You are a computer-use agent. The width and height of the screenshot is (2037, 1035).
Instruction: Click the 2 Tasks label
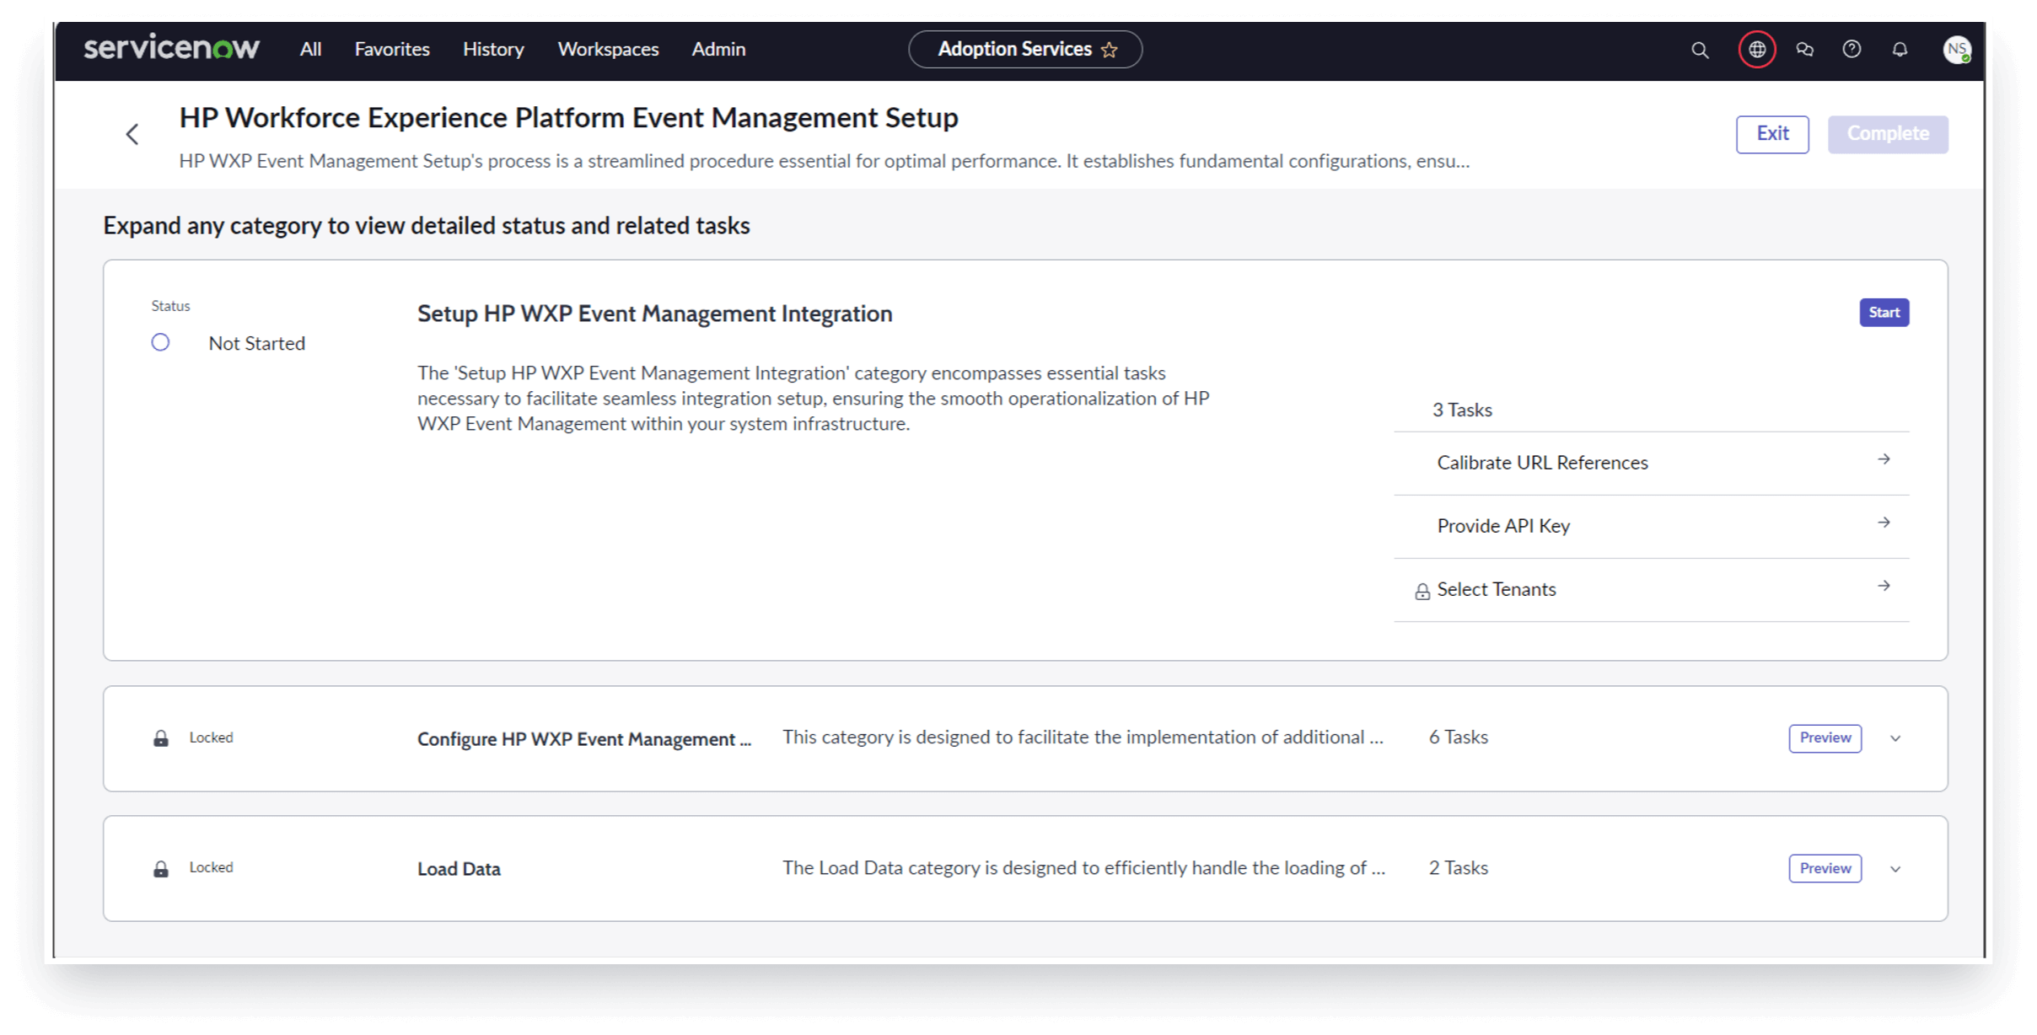[x=1459, y=868]
